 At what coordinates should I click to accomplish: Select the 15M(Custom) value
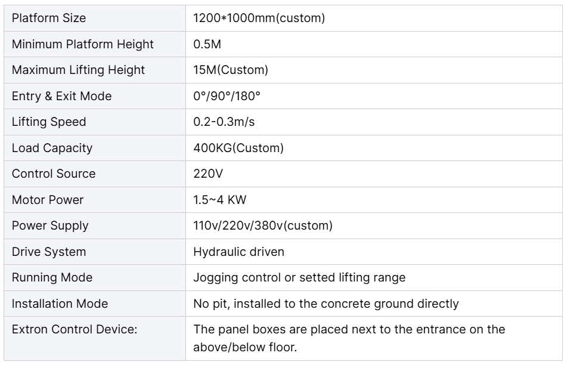coord(231,70)
